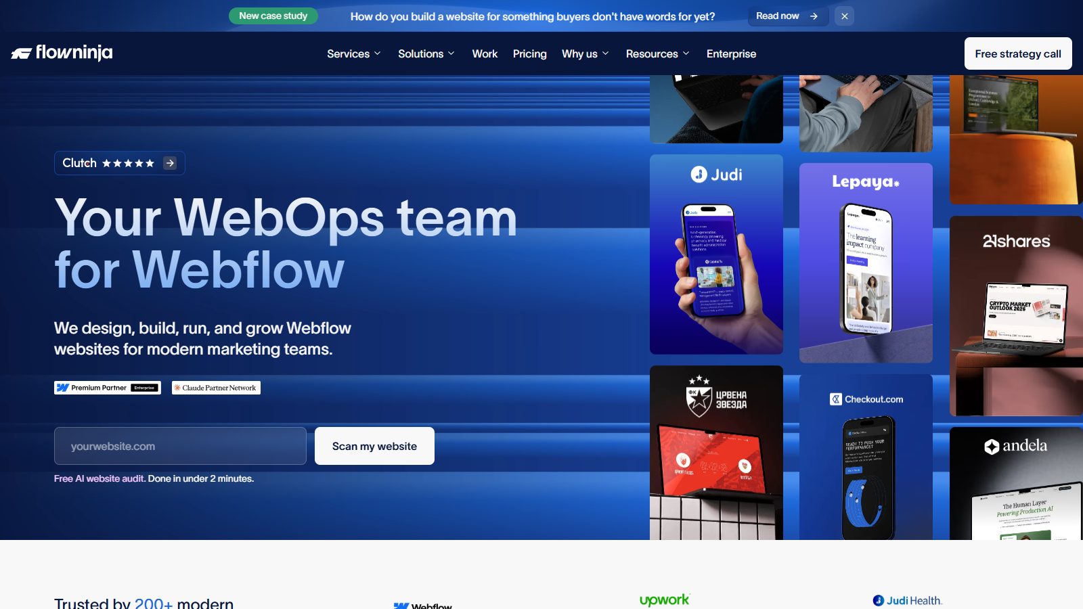Open the Enterprise menu item
This screenshot has width=1083, height=609.
point(731,53)
